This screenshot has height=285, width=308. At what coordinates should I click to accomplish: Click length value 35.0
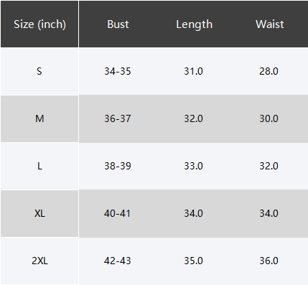(x=193, y=261)
